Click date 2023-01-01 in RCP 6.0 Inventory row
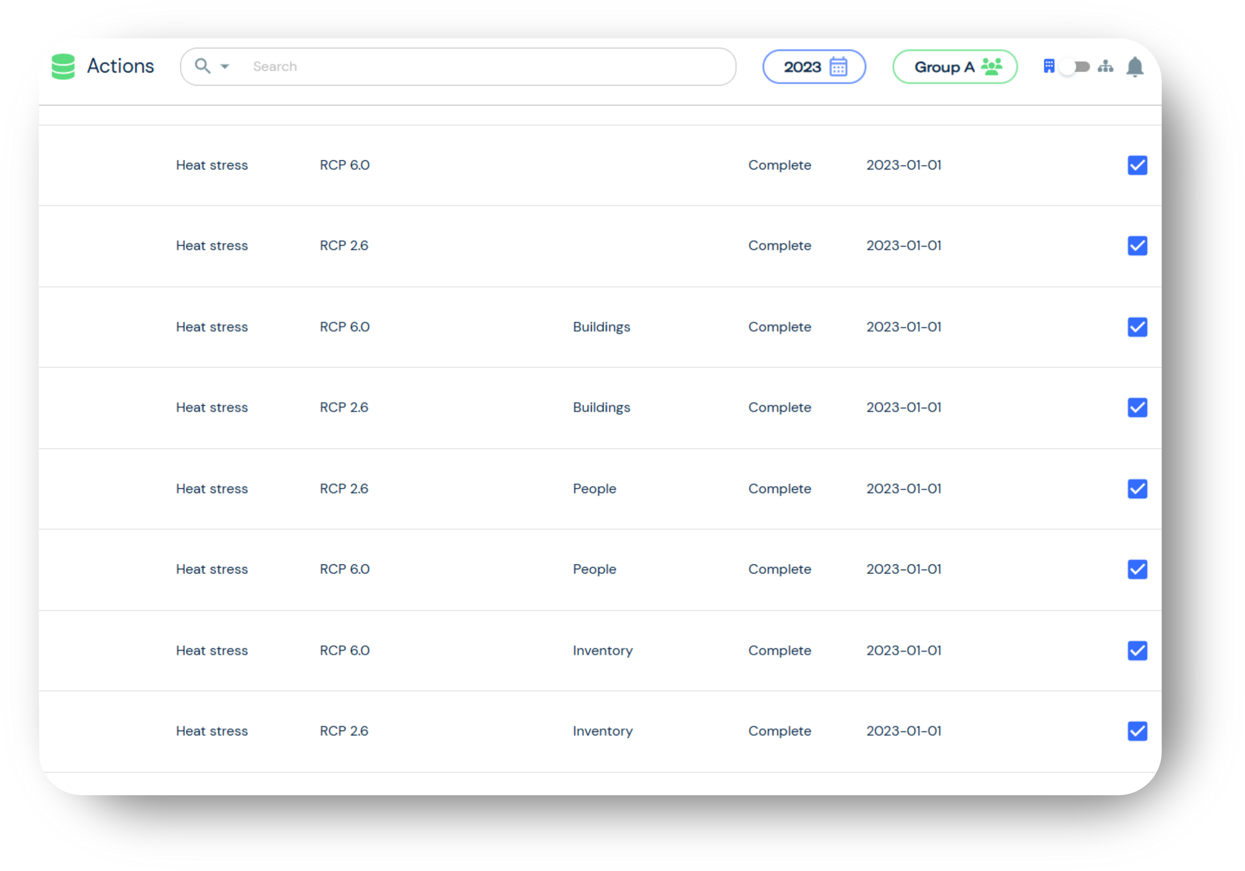 tap(903, 650)
